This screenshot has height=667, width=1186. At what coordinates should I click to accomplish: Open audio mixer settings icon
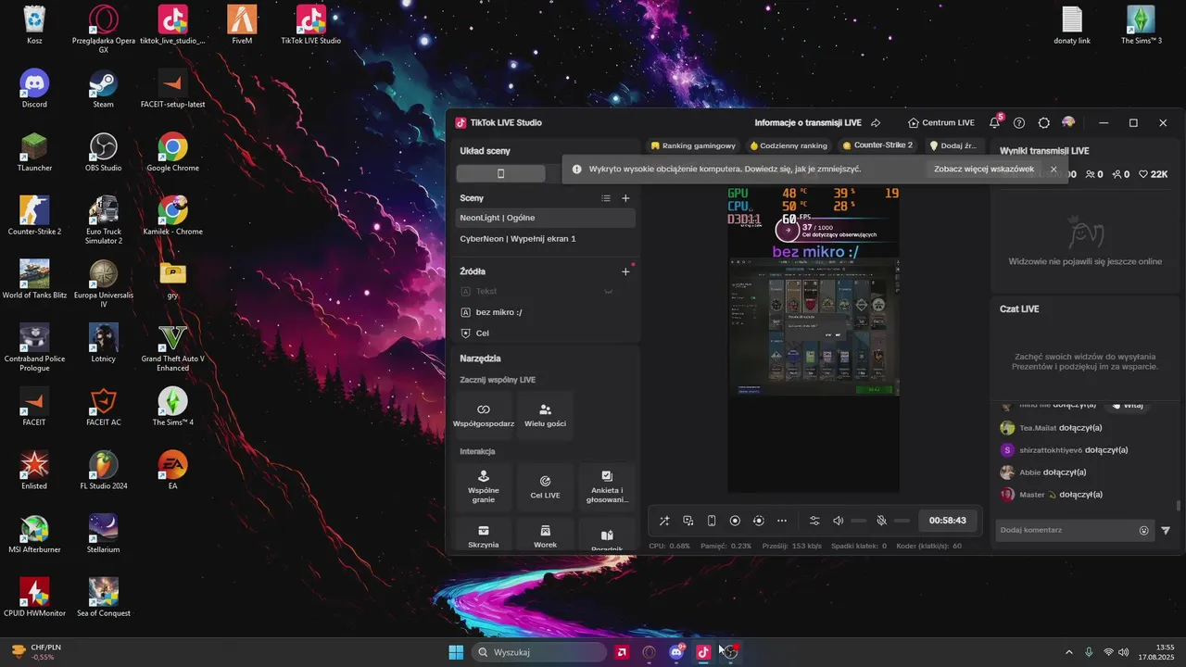814,521
